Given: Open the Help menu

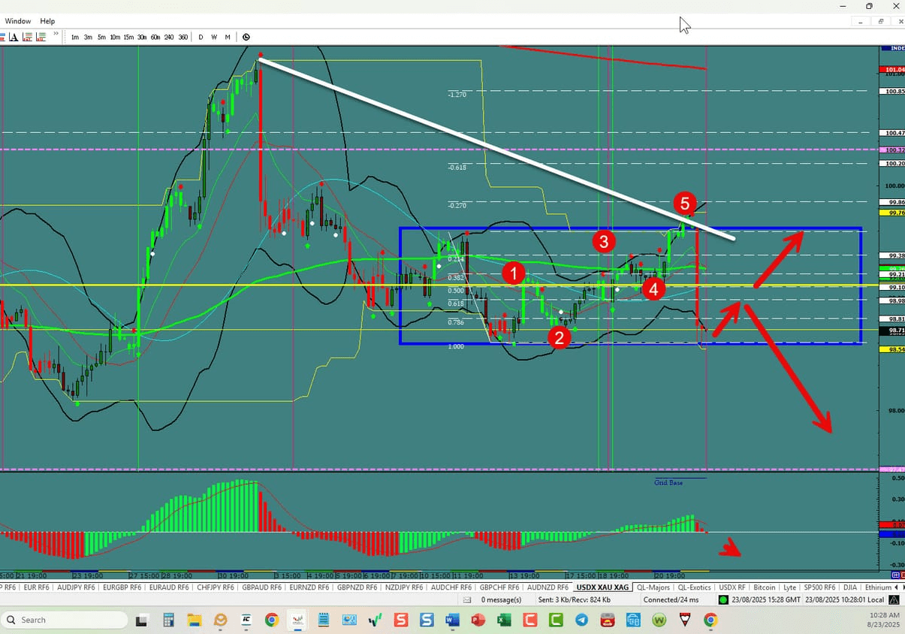Looking at the screenshot, I should 47,21.
